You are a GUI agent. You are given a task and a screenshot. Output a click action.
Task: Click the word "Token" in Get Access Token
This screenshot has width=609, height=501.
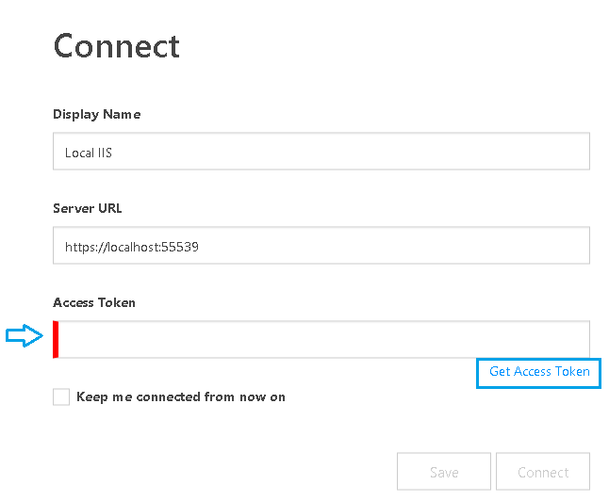[571, 372]
